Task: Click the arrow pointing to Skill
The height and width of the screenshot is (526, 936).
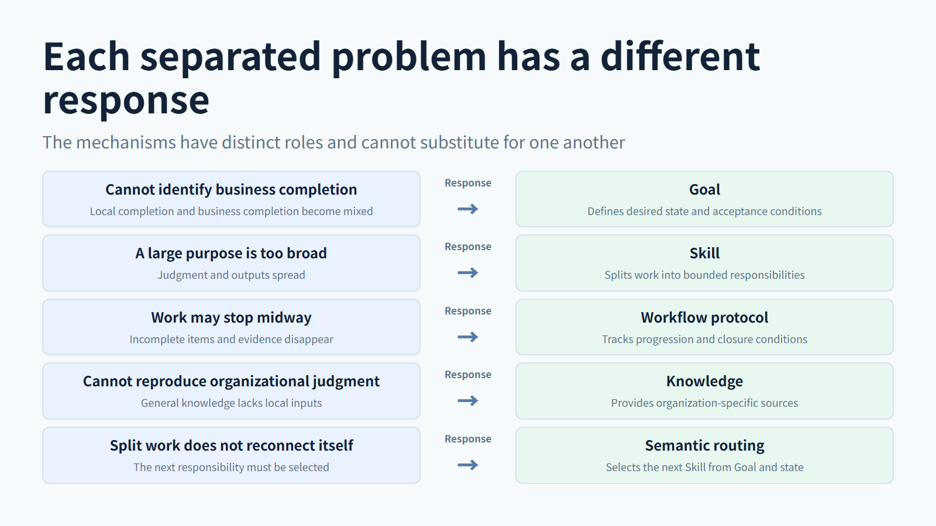Action: click(468, 273)
